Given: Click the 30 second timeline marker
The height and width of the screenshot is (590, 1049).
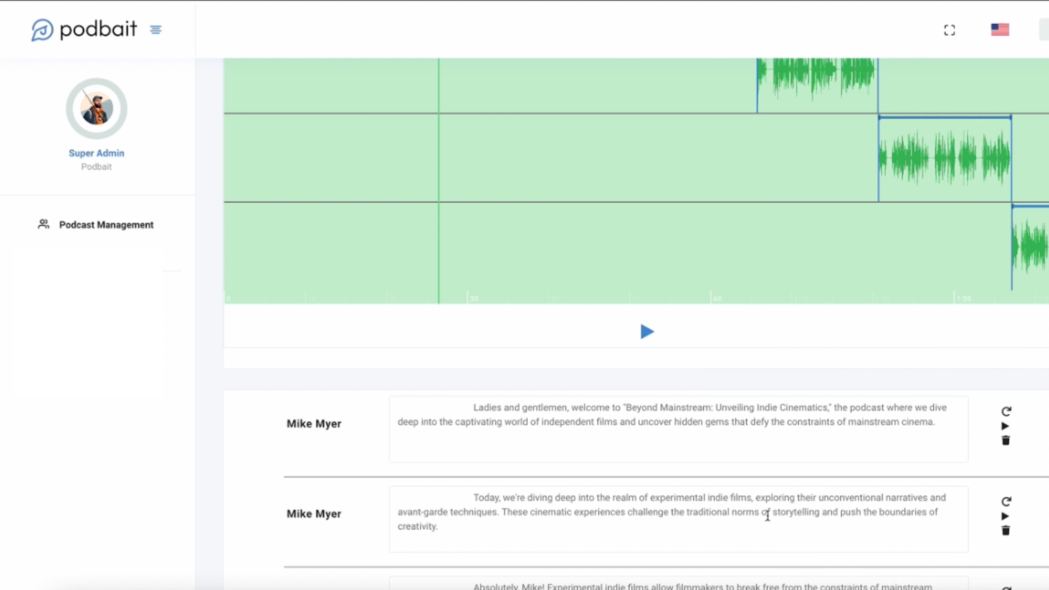Looking at the screenshot, I should 473,298.
